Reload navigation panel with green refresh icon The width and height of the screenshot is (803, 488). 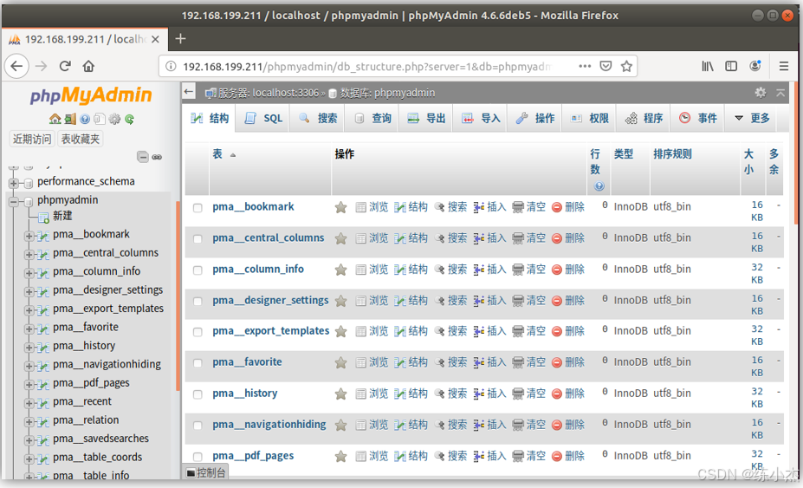(x=130, y=119)
